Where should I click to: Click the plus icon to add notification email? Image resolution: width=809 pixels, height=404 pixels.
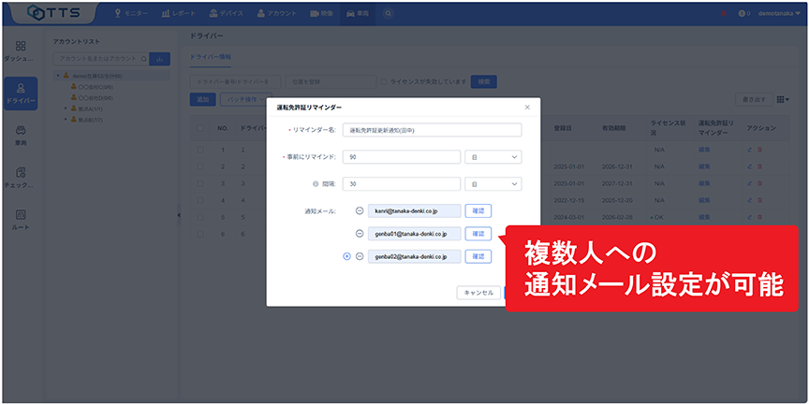tap(348, 256)
